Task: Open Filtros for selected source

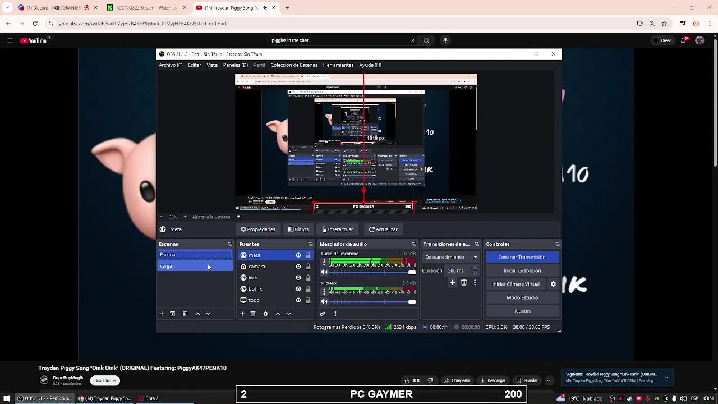Action: [x=298, y=229]
